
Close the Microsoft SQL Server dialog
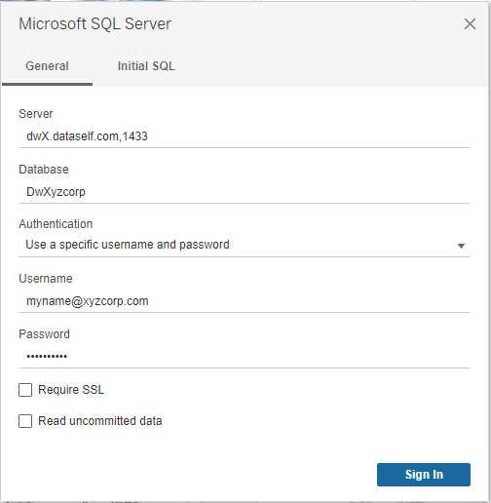(x=470, y=24)
